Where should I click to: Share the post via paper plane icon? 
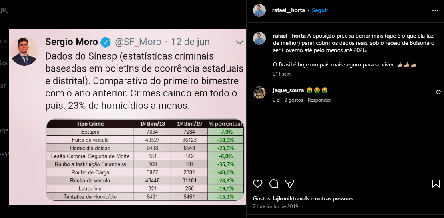coord(290,184)
